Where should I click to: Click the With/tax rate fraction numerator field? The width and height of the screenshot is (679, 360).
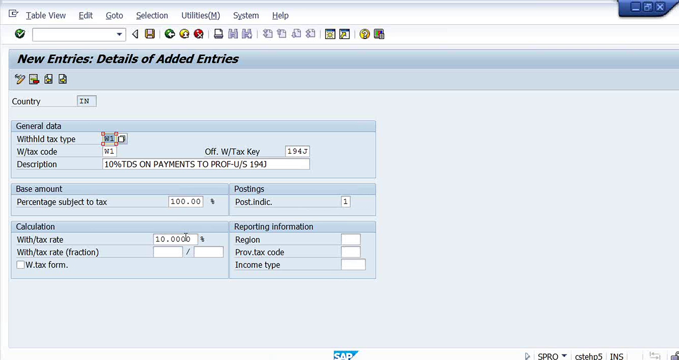click(168, 252)
